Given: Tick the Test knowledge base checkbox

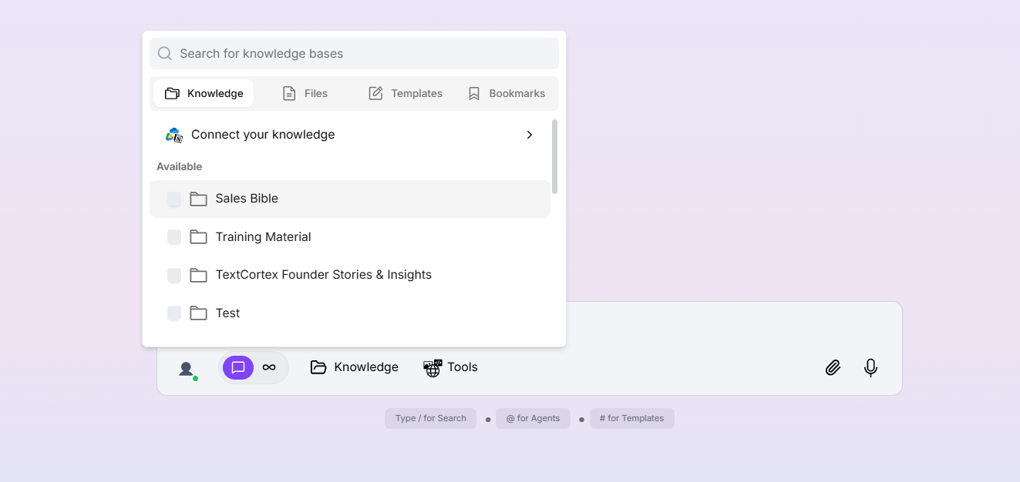Looking at the screenshot, I should (173, 313).
